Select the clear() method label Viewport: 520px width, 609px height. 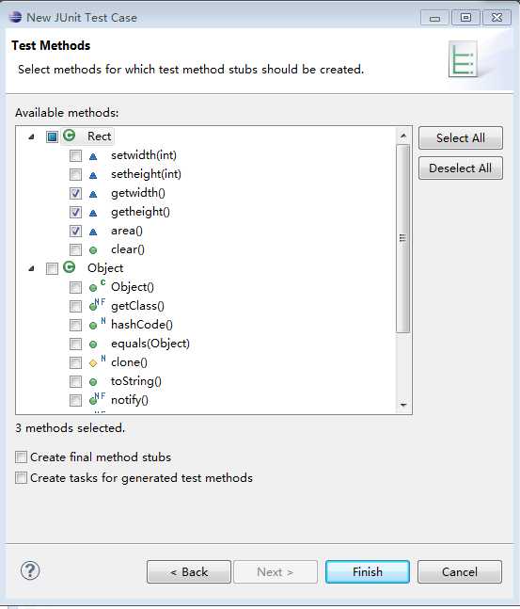coord(128,249)
